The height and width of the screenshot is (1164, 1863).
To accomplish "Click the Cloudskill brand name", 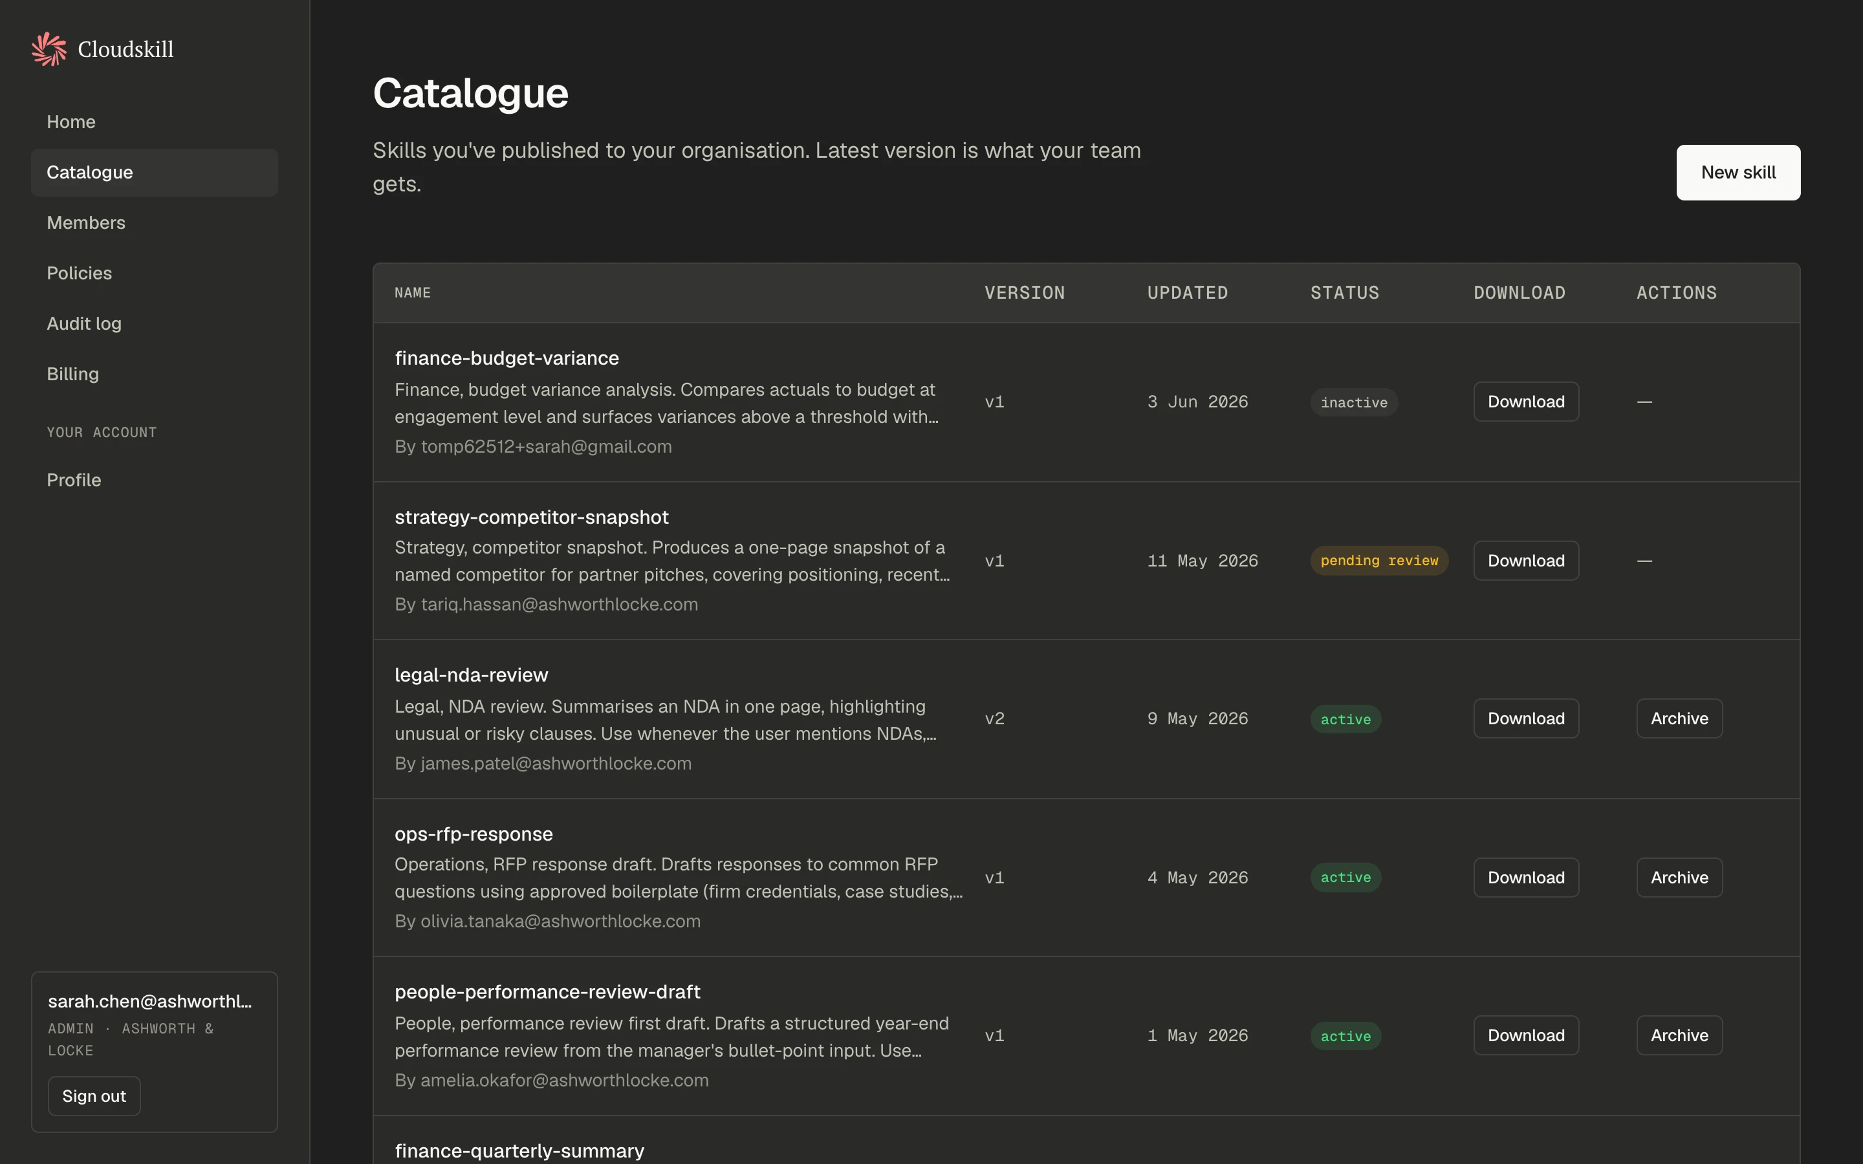I will 125,49.
